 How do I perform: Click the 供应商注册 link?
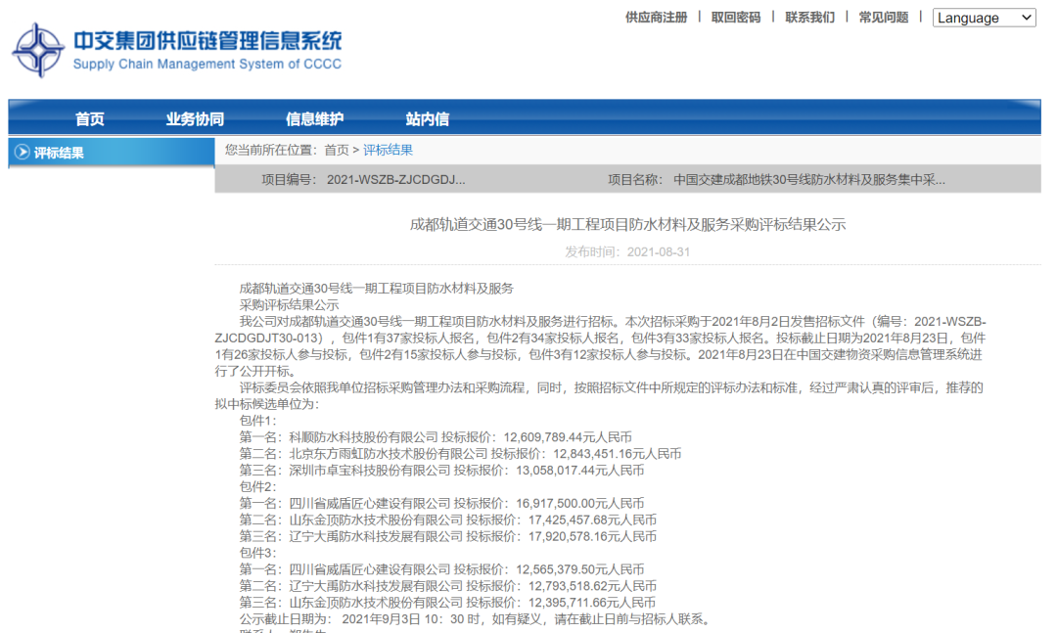point(656,18)
